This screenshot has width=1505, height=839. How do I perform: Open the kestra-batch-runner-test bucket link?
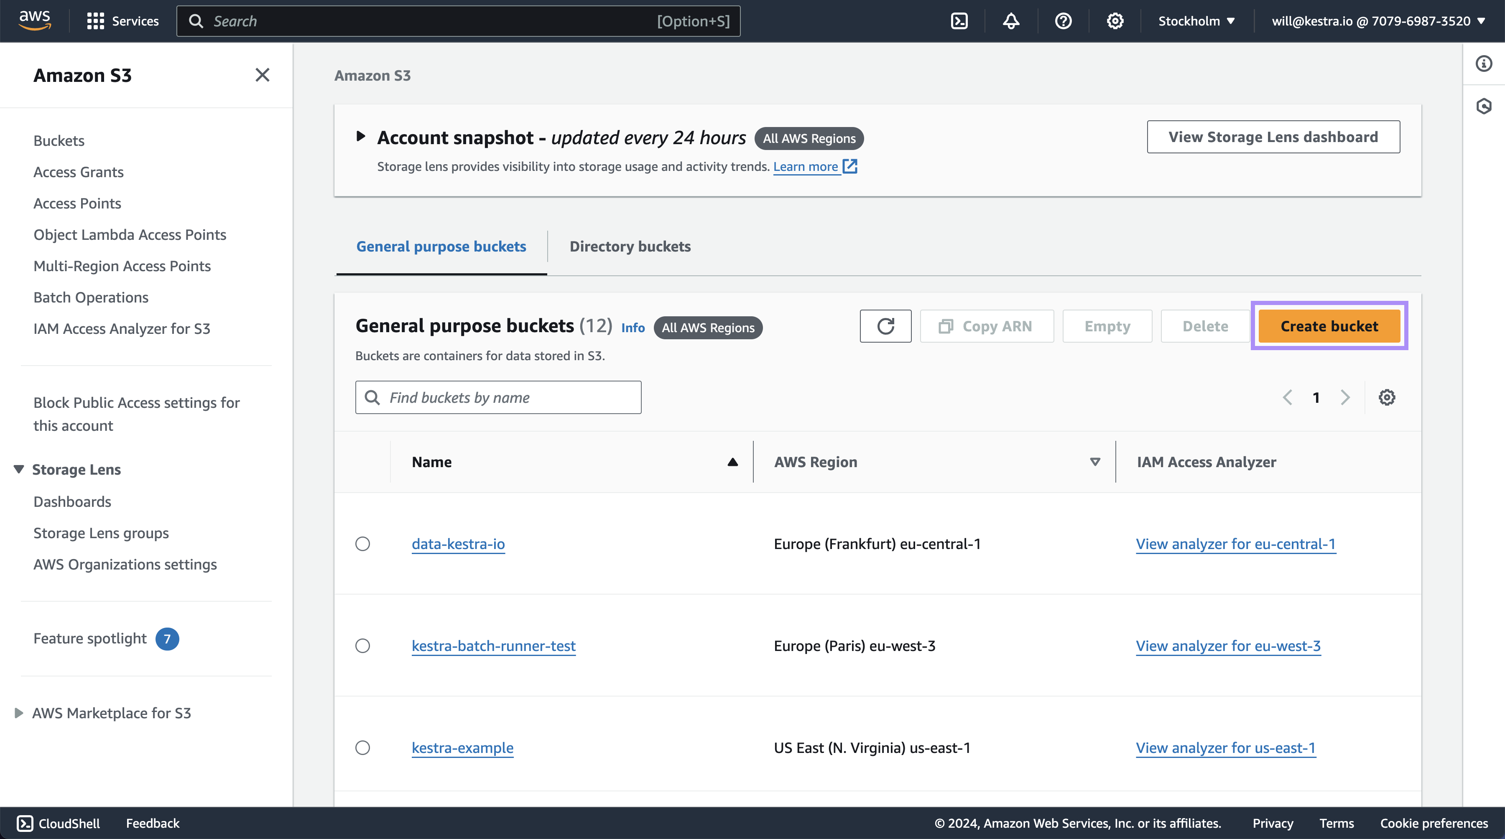point(493,646)
